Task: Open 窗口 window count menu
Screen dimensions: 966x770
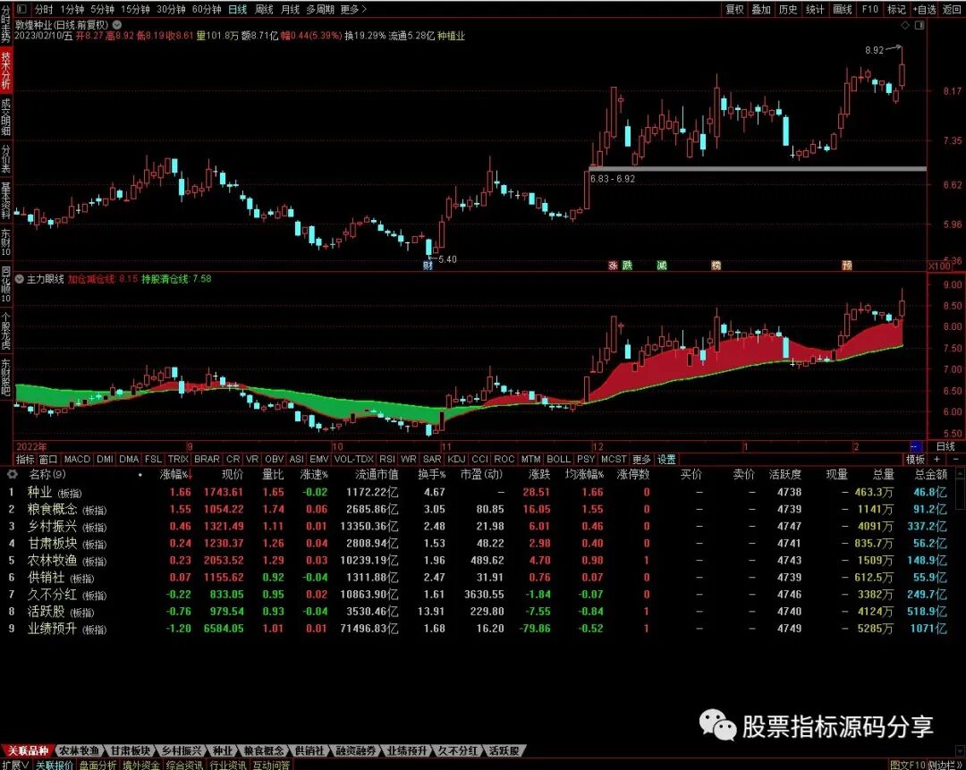Action: (x=48, y=459)
